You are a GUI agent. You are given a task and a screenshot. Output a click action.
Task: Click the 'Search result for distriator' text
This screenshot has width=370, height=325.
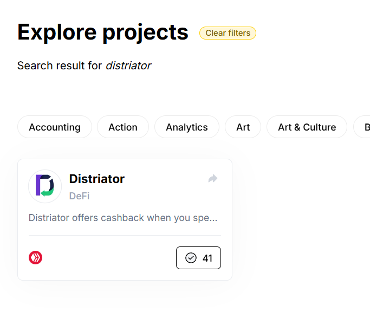84,66
